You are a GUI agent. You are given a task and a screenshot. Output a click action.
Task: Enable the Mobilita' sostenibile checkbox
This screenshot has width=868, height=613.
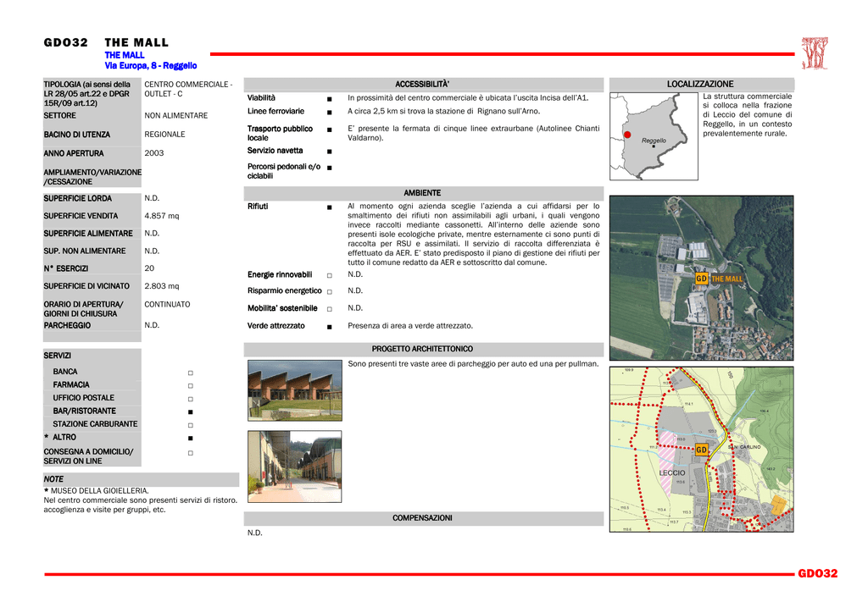pyautogui.click(x=330, y=309)
